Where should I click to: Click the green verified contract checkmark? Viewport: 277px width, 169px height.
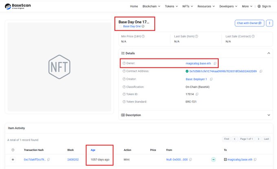coord(187,71)
